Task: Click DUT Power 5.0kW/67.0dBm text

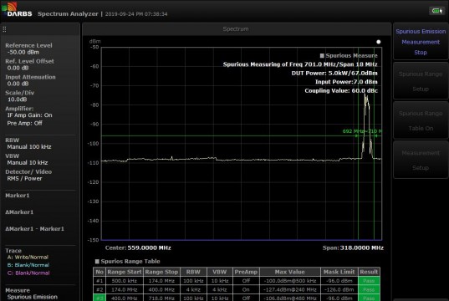Action: [334, 73]
